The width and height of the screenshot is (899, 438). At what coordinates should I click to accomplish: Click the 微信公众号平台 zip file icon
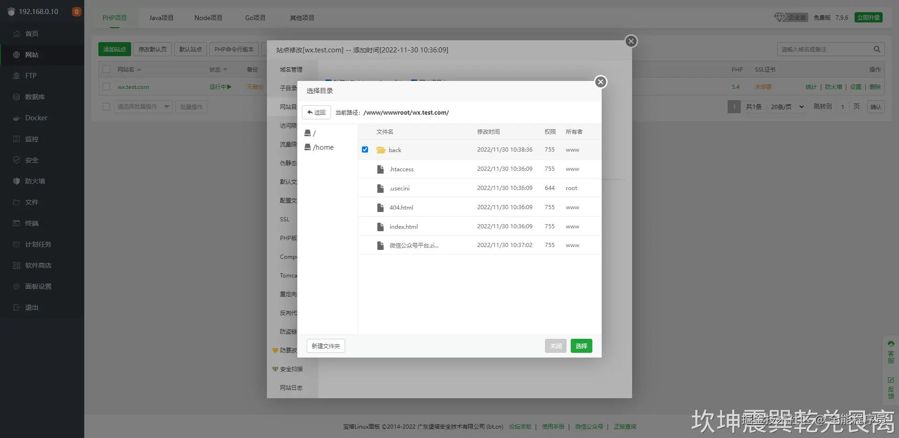coord(381,245)
